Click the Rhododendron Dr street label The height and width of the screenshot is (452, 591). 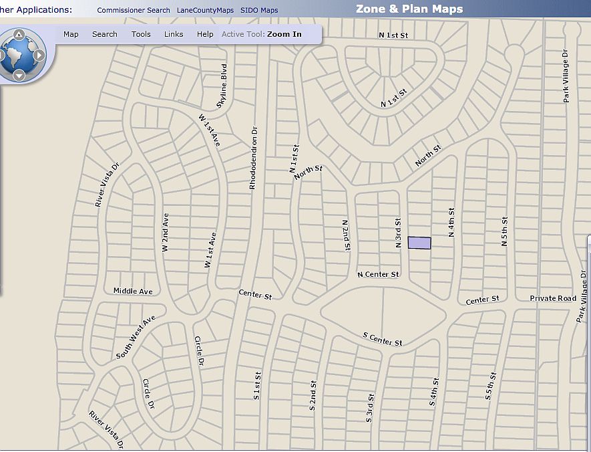coord(253,157)
